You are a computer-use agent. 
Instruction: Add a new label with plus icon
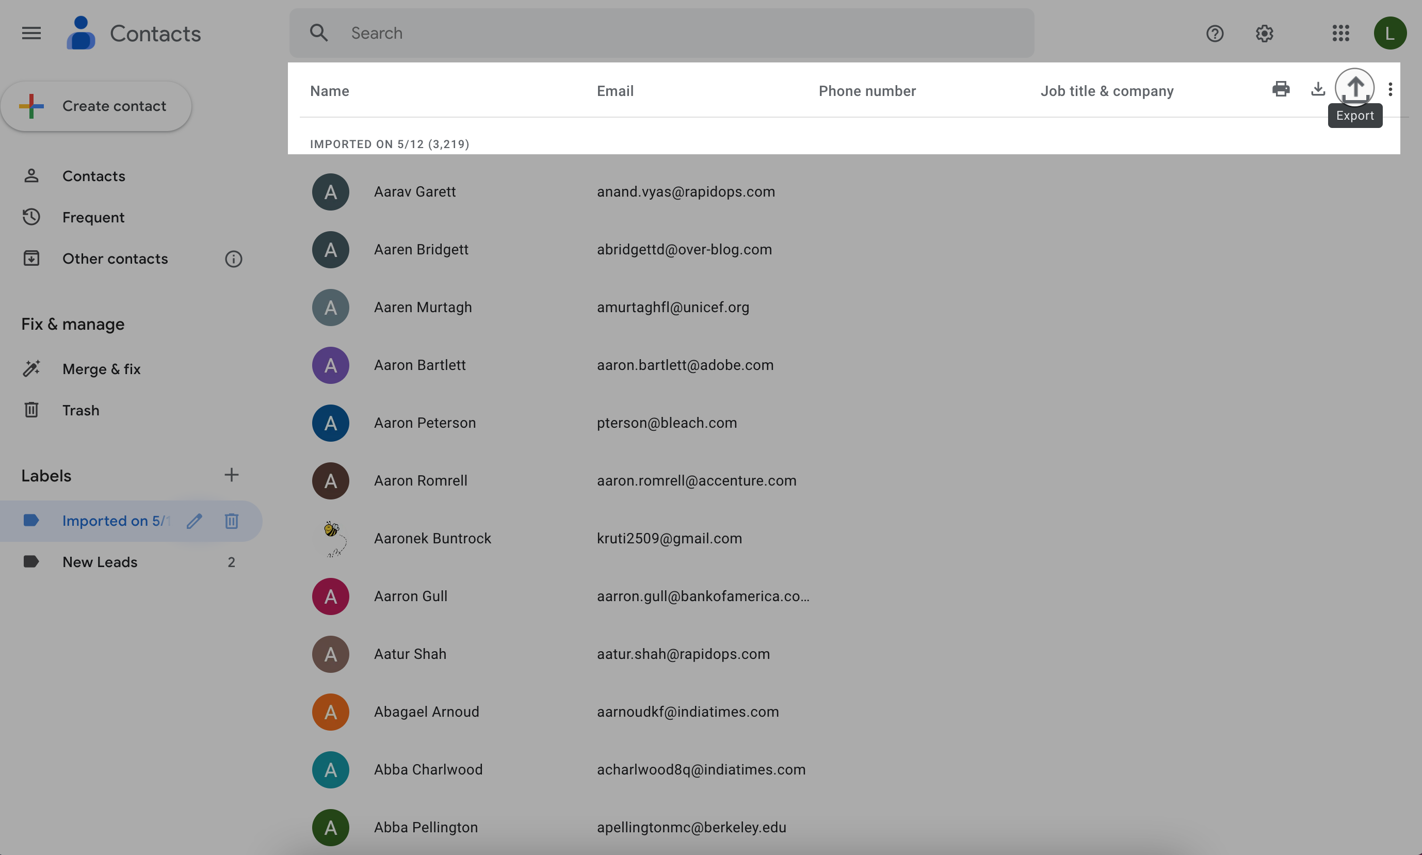231,475
